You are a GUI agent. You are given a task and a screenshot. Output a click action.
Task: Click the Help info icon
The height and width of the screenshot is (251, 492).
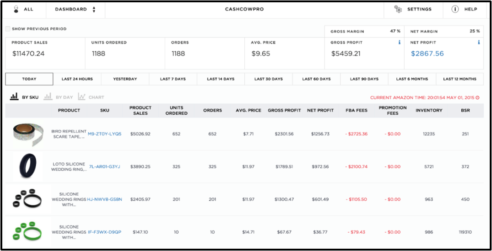[455, 9]
